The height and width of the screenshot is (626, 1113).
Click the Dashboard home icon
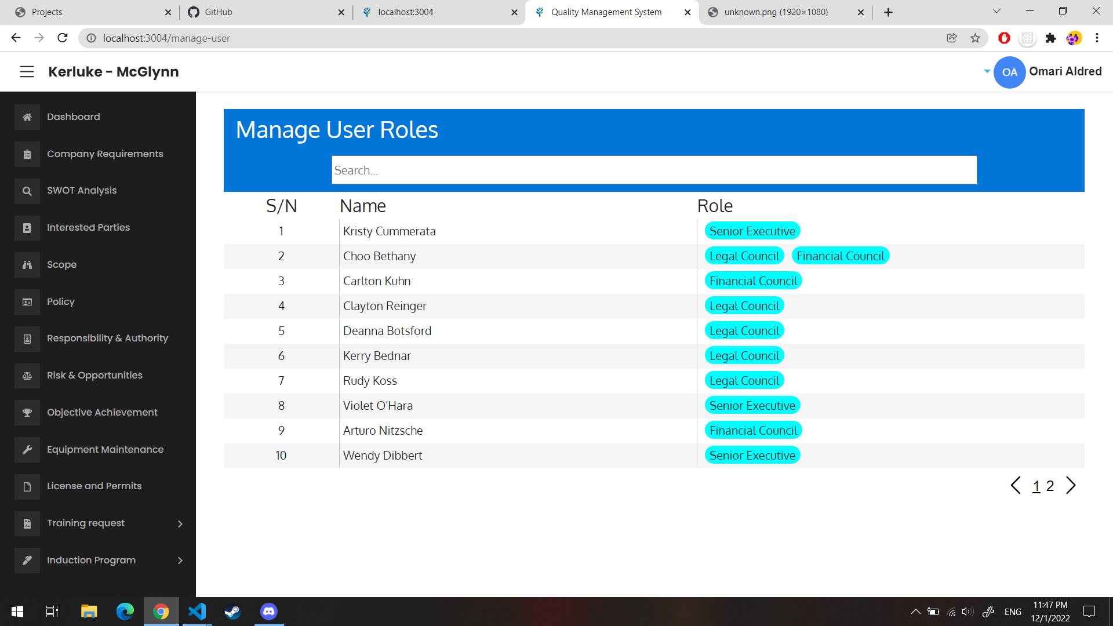[x=27, y=117]
